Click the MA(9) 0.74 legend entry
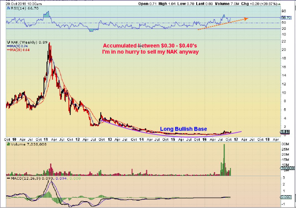Image resolution: width=296 pixels, height=208 pixels. (x=19, y=46)
